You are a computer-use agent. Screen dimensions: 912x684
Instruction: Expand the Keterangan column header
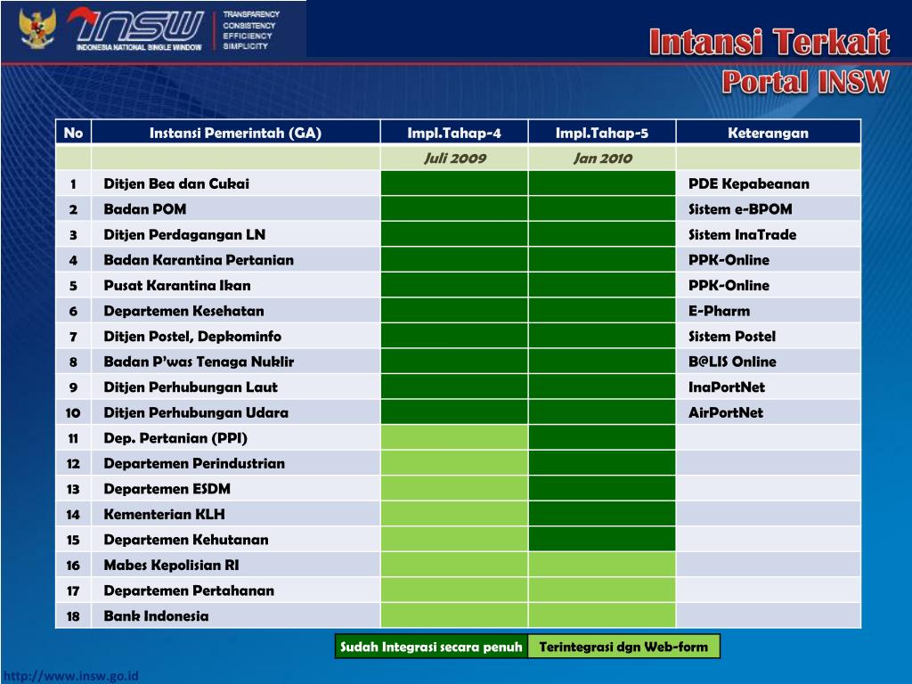(769, 131)
